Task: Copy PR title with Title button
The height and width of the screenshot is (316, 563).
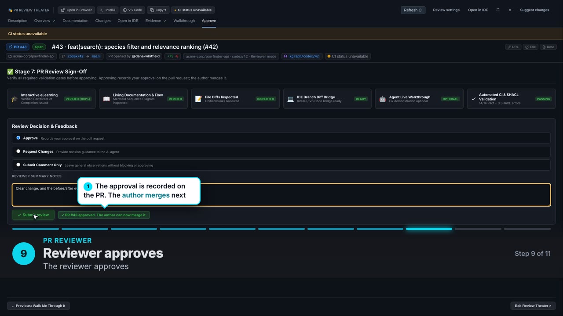Action: tap(530, 47)
